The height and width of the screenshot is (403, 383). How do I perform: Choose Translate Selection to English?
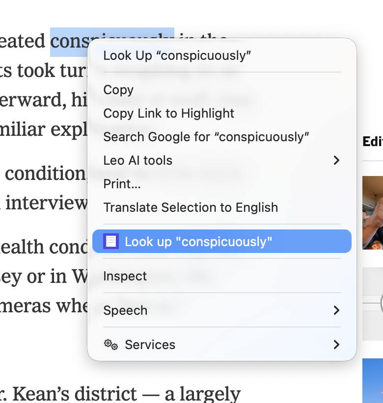pyautogui.click(x=222, y=207)
